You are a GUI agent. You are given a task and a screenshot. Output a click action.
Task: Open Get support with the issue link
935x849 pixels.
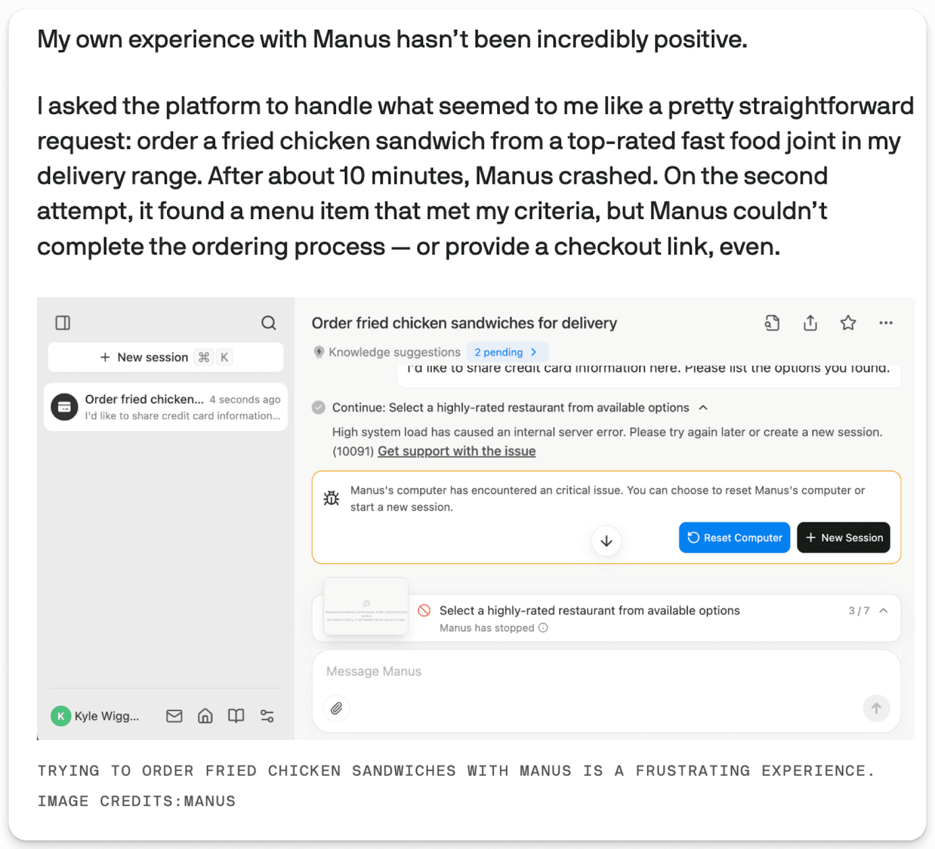coord(456,451)
